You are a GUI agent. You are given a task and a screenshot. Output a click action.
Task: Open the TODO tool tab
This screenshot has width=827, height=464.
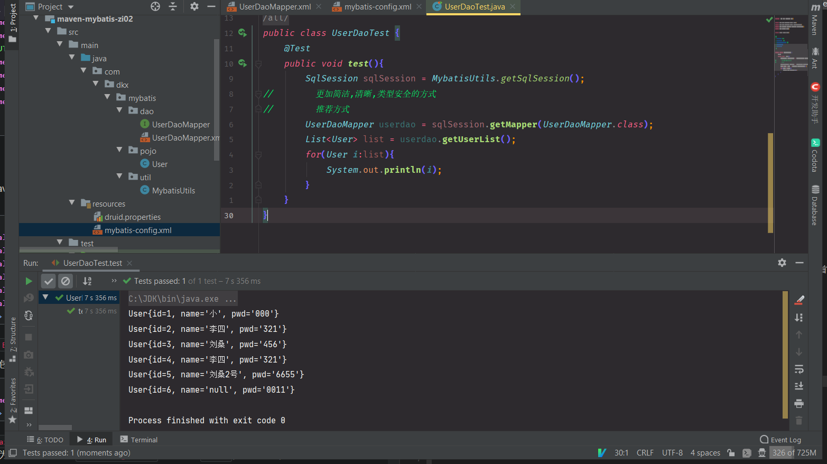point(45,440)
